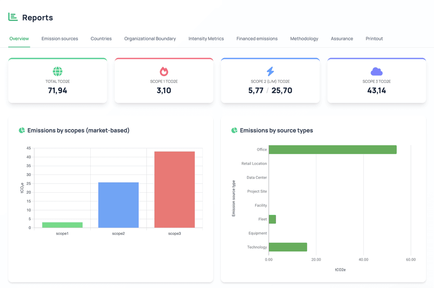The height and width of the screenshot is (288, 434).
Task: Select the red scope3 bar
Action: click(x=174, y=189)
